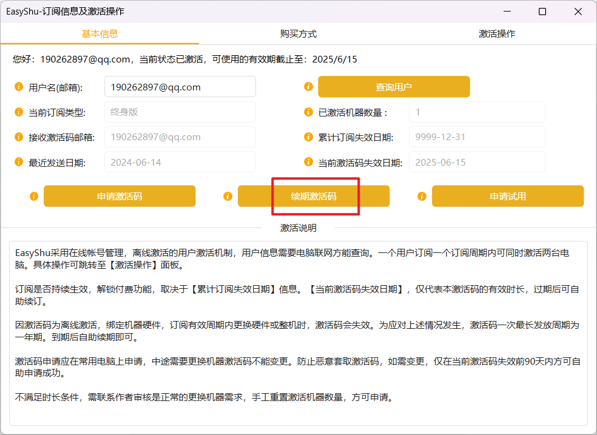Click the paragraph starting with 因激活码为离线激活

[x=297, y=331]
